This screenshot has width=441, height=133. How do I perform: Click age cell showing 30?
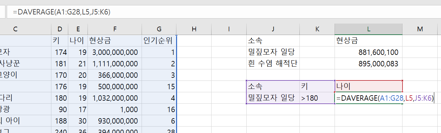click(x=78, y=121)
